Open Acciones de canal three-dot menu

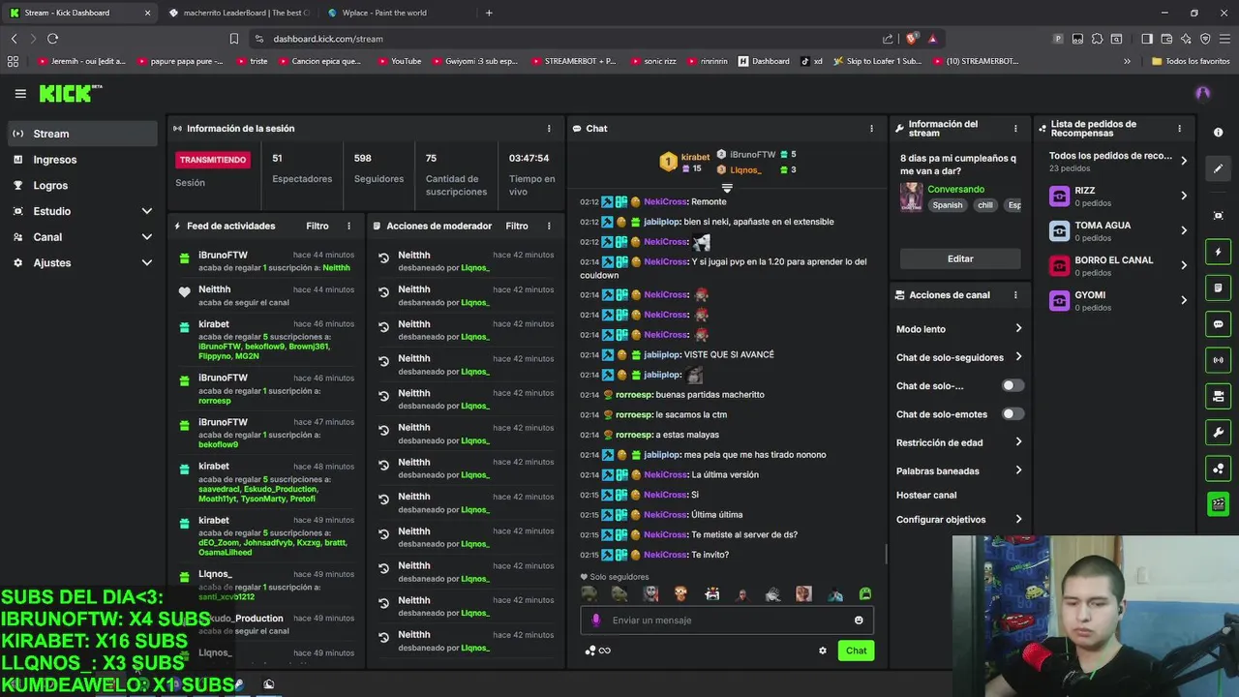[1015, 295]
